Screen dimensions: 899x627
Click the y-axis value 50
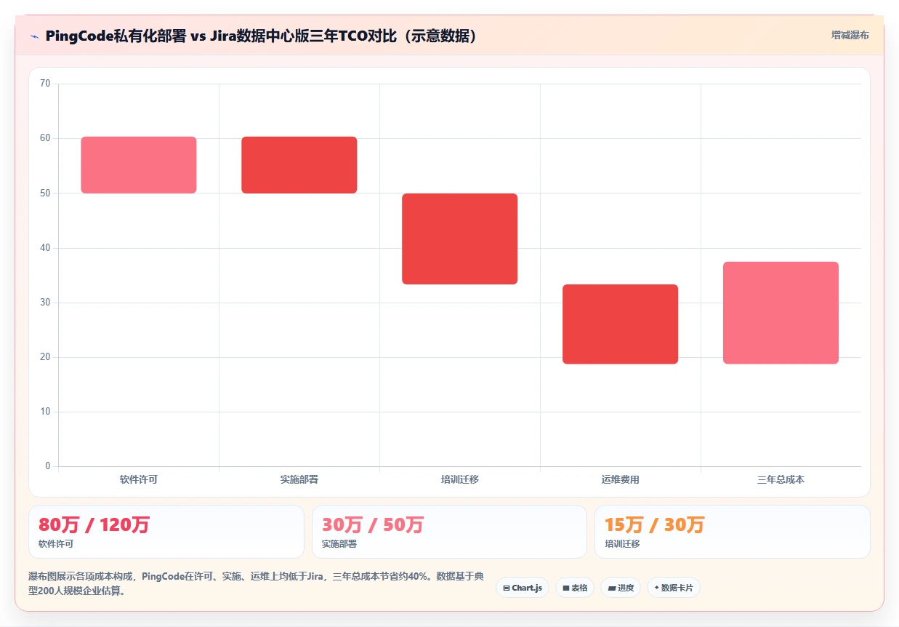(45, 193)
